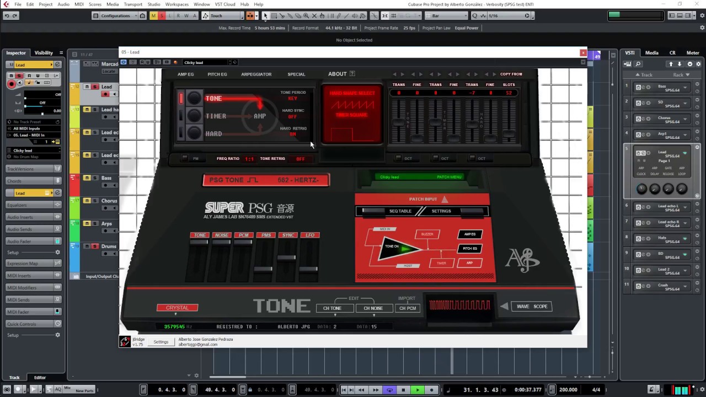
Task: Open the Meter tab
Action: coord(693,53)
